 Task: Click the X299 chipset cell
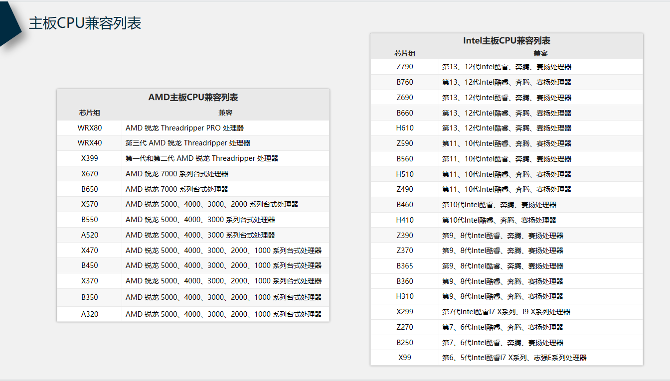tap(405, 312)
